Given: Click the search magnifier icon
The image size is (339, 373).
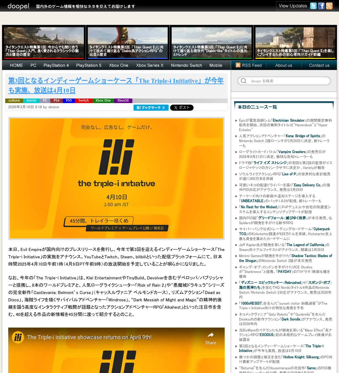Looking at the screenshot, I should (x=244, y=81).
